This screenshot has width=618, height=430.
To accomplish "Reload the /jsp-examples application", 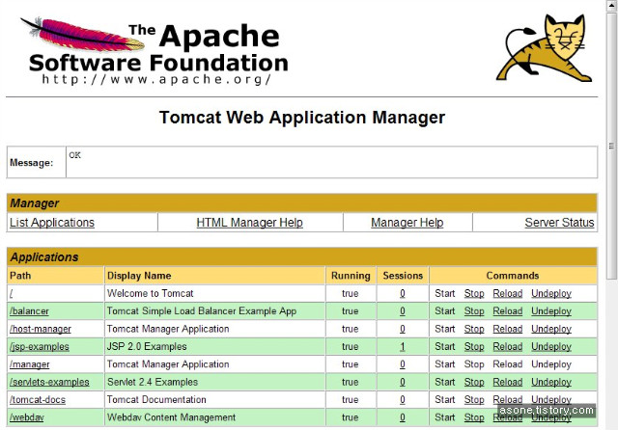I will point(508,346).
